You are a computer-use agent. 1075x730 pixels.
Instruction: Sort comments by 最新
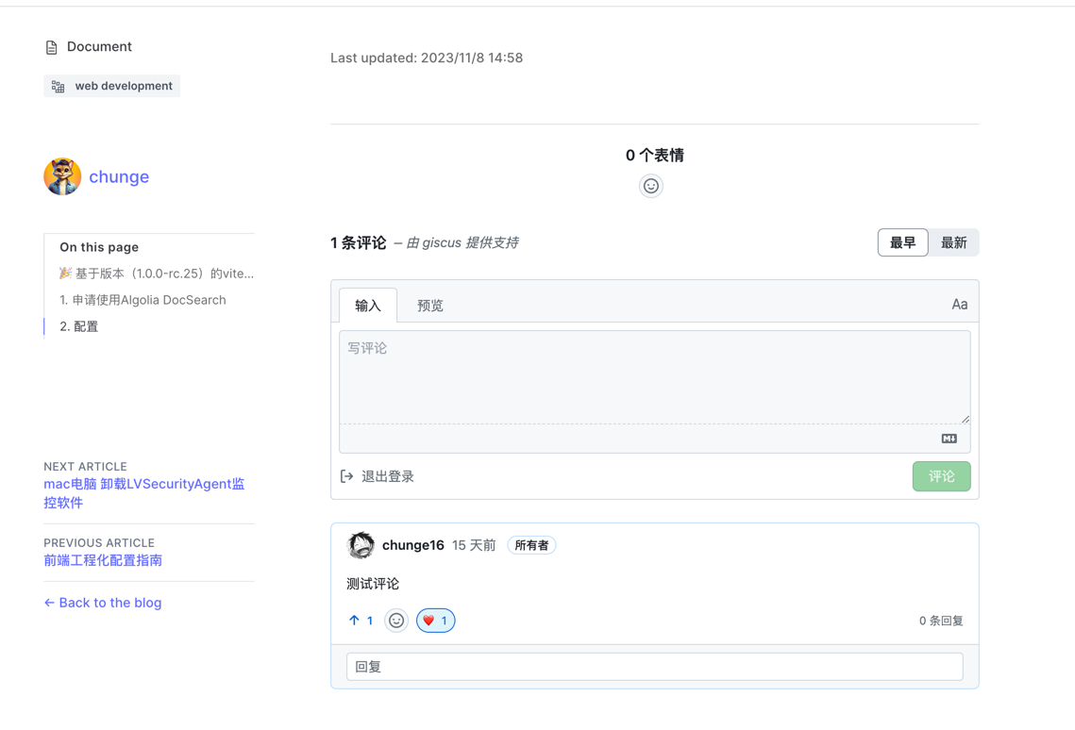click(x=953, y=242)
